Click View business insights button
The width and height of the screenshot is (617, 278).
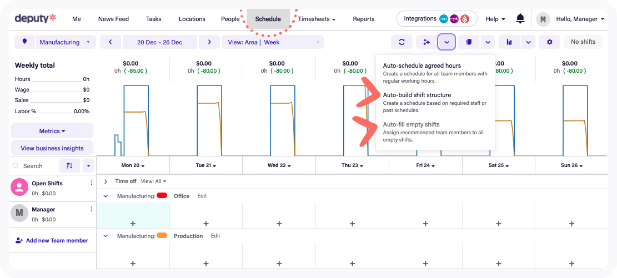point(52,148)
